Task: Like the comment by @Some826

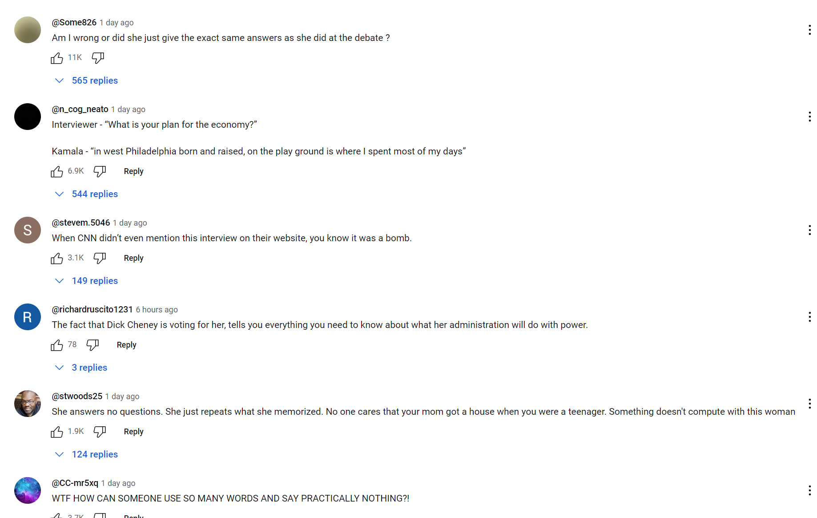Action: click(x=57, y=58)
